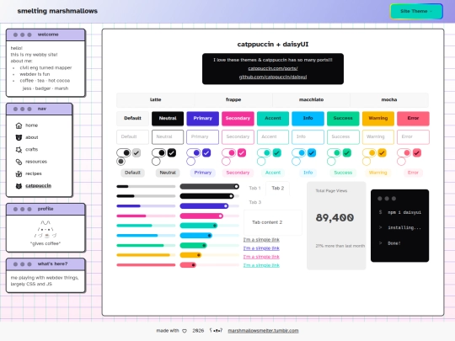The image size is (455, 341).
Task: Switch to the latte theme tab
Action: [x=156, y=99]
